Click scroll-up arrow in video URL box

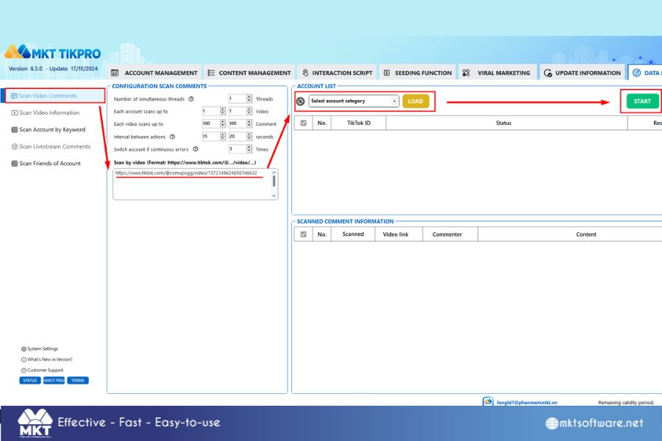(274, 172)
